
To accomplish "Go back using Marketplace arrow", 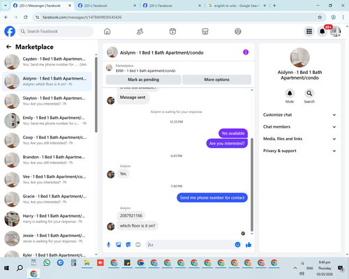I will [8, 47].
